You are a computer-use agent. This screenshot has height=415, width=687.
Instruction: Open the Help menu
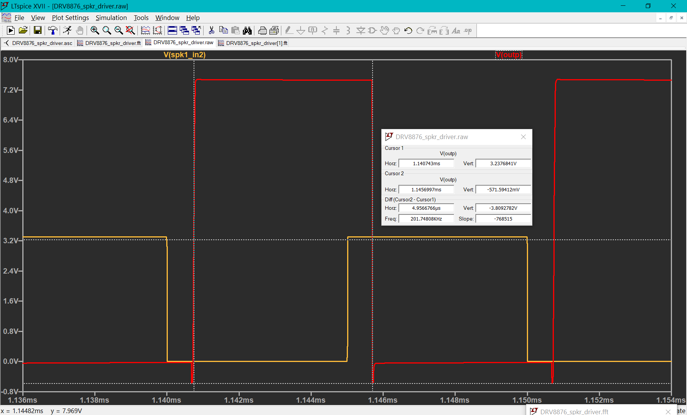tap(193, 18)
